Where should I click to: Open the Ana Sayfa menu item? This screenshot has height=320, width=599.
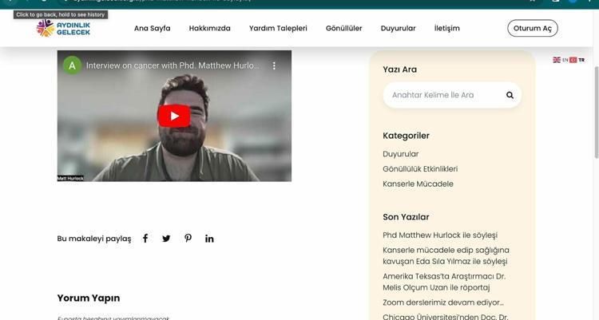[152, 28]
